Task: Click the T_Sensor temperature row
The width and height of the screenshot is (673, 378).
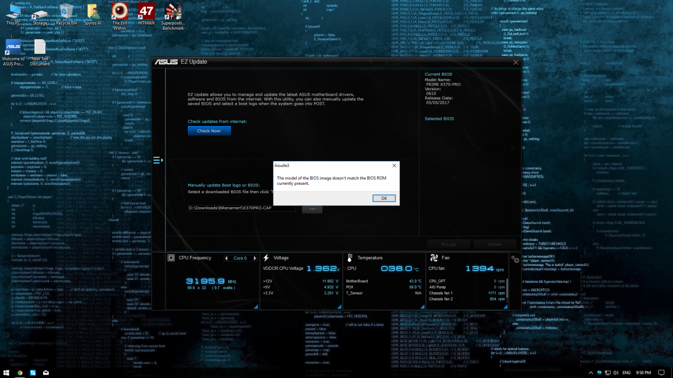Action: point(384,293)
